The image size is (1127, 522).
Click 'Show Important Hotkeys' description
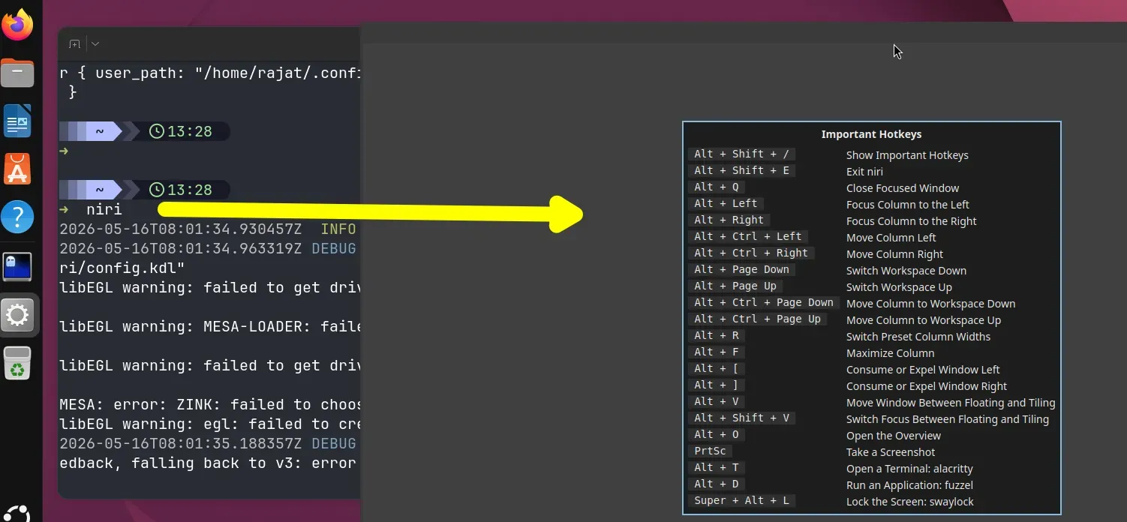click(907, 155)
